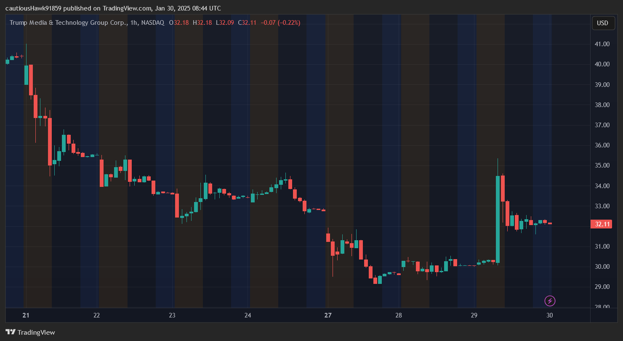Click the C32.11 close value in legend

247,23
